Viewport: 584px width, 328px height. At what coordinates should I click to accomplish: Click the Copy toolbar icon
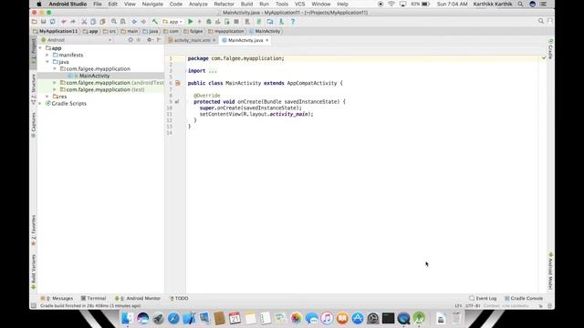93,22
